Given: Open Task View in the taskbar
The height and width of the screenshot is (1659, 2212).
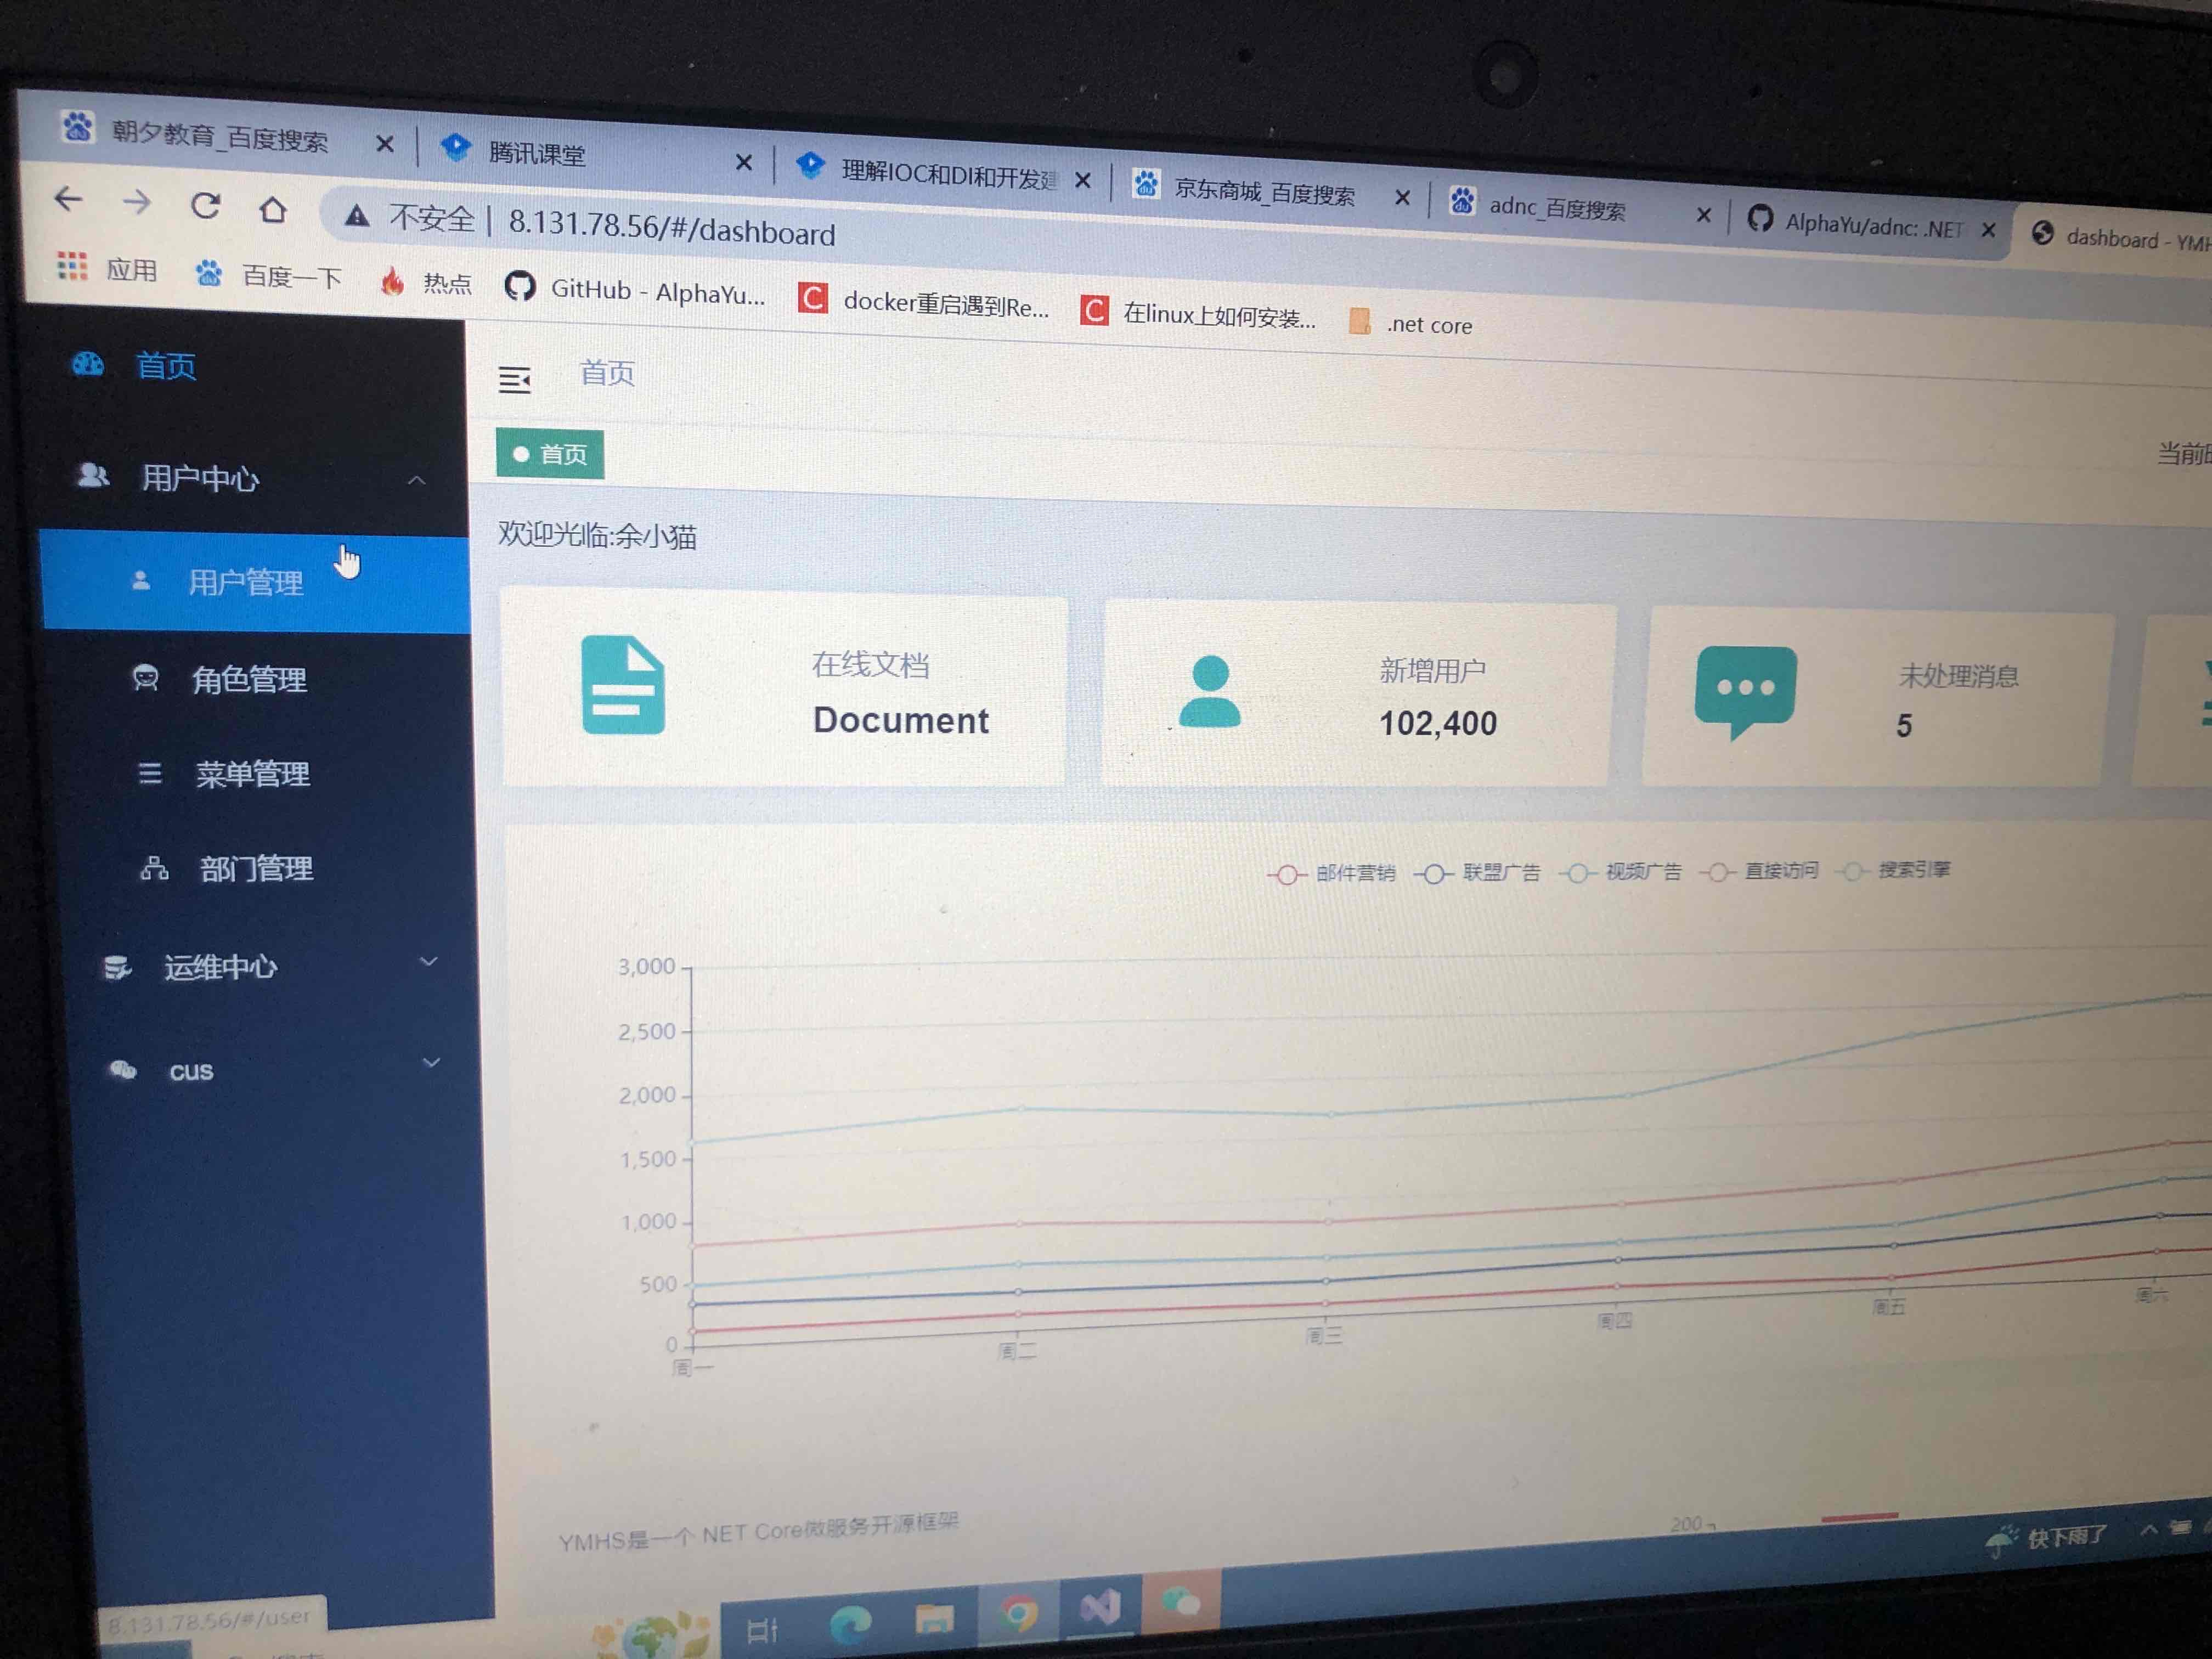Looking at the screenshot, I should (x=762, y=1630).
